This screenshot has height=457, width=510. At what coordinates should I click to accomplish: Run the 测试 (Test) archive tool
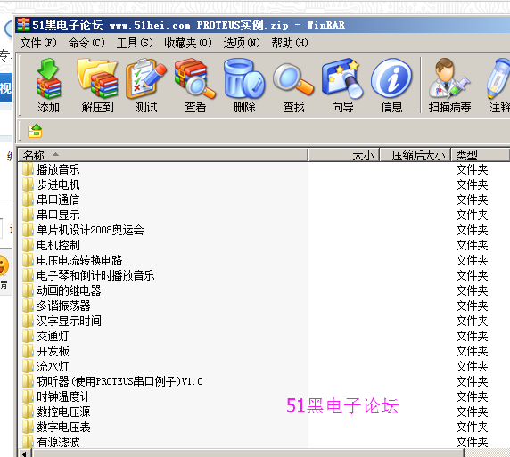point(146,86)
